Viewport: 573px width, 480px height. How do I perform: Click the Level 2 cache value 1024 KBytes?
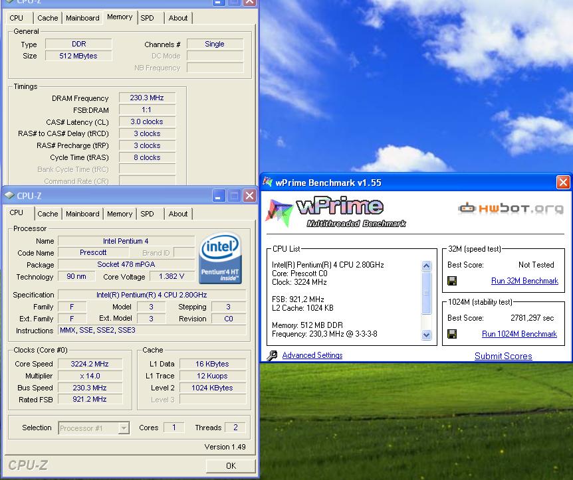point(212,388)
